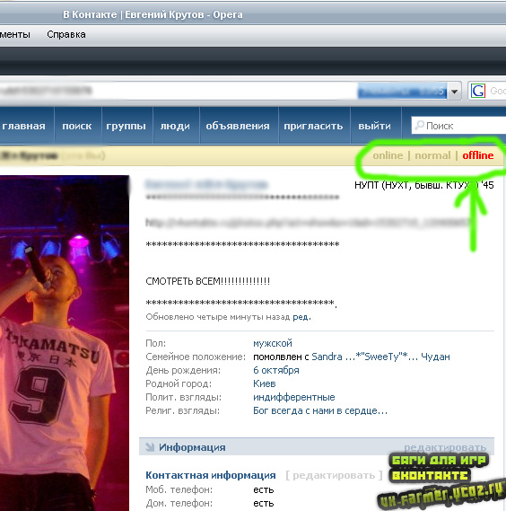Viewport: 506px width, 511px height.
Task: Click the ред. status edit link
Action: (x=301, y=317)
